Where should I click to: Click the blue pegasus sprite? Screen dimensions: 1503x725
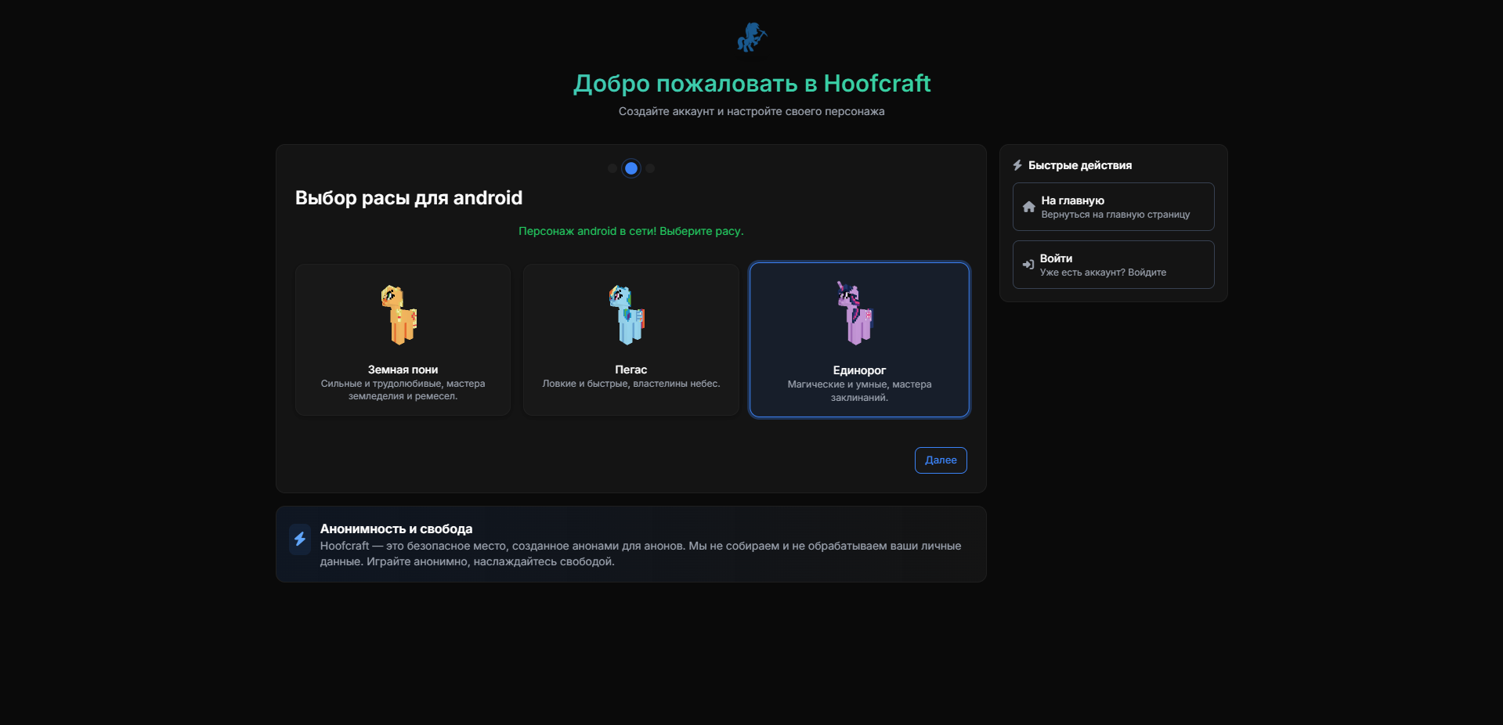click(x=627, y=315)
